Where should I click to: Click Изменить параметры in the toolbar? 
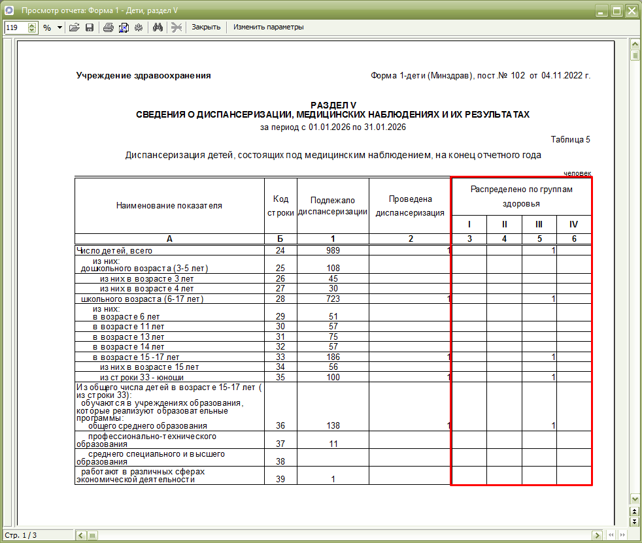(x=268, y=27)
